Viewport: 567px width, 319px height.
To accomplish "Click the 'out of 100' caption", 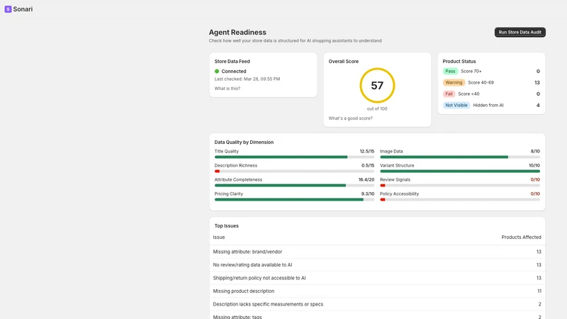I will 377,108.
